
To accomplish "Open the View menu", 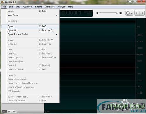I will (18, 7).
